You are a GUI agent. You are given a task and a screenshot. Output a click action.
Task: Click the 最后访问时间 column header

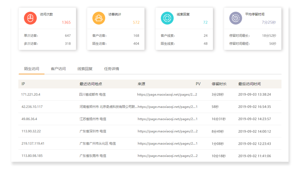pos(249,84)
